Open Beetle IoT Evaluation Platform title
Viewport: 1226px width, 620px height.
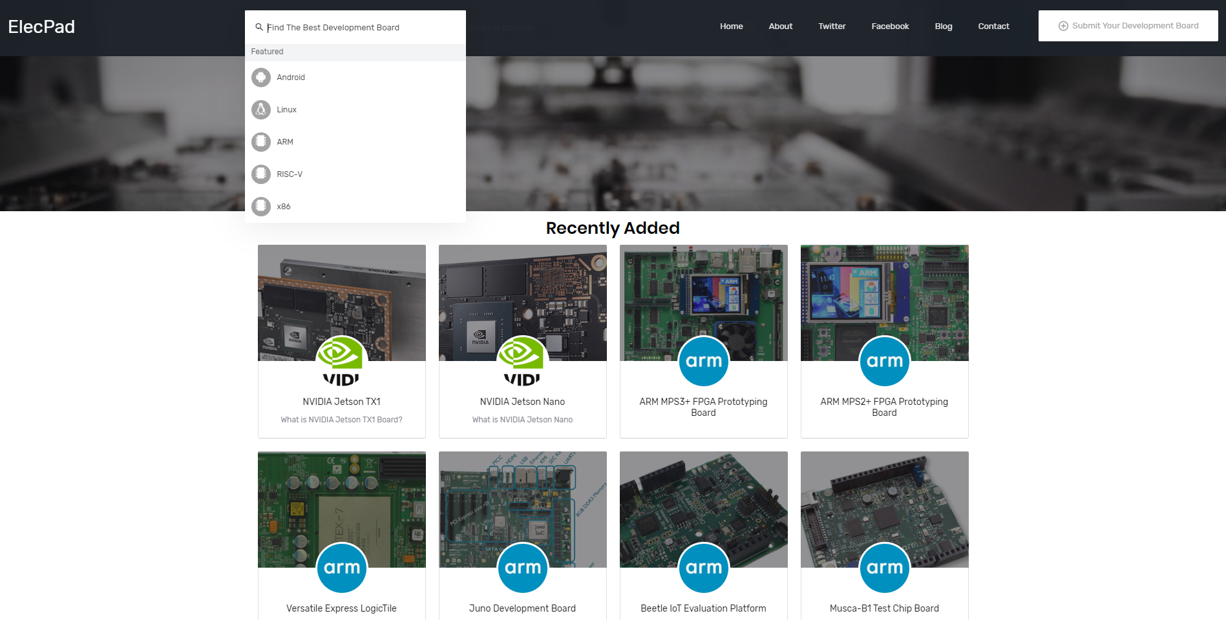coord(704,608)
